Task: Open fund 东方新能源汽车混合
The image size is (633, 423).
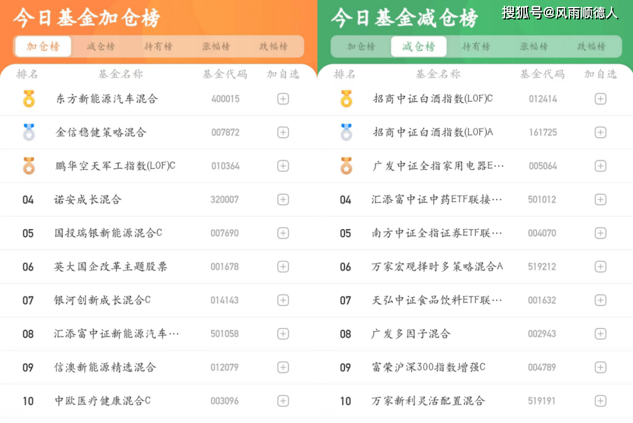Action: tap(106, 99)
